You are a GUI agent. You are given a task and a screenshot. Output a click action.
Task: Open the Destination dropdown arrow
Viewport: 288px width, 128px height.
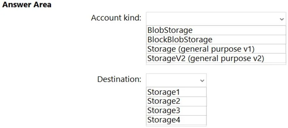pos(202,80)
